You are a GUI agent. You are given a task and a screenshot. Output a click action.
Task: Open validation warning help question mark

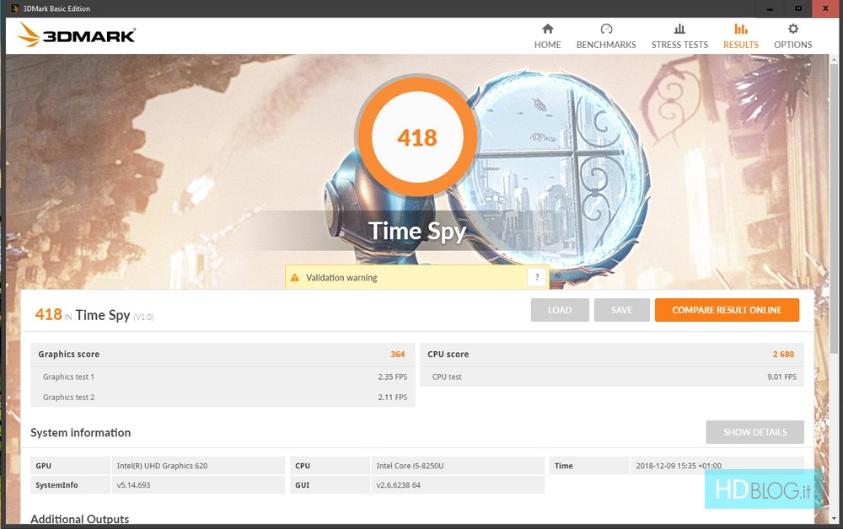tap(536, 277)
